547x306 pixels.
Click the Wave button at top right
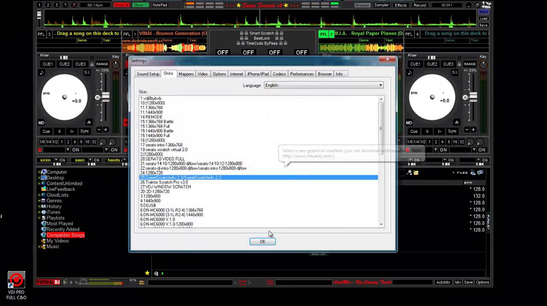(484, 12)
